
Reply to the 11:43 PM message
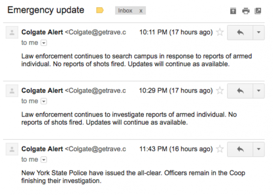coord(240,149)
